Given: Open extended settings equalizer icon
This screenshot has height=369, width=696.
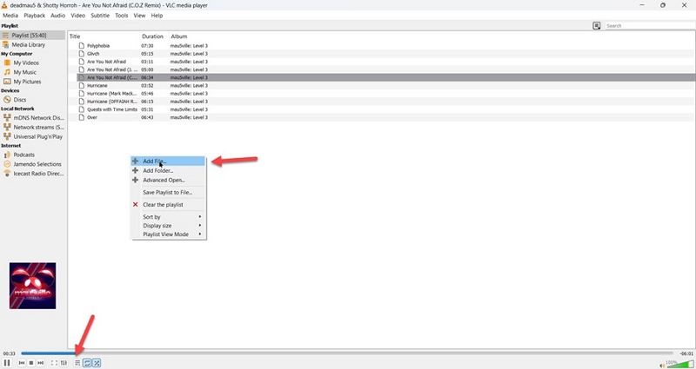Looking at the screenshot, I should tap(64, 363).
